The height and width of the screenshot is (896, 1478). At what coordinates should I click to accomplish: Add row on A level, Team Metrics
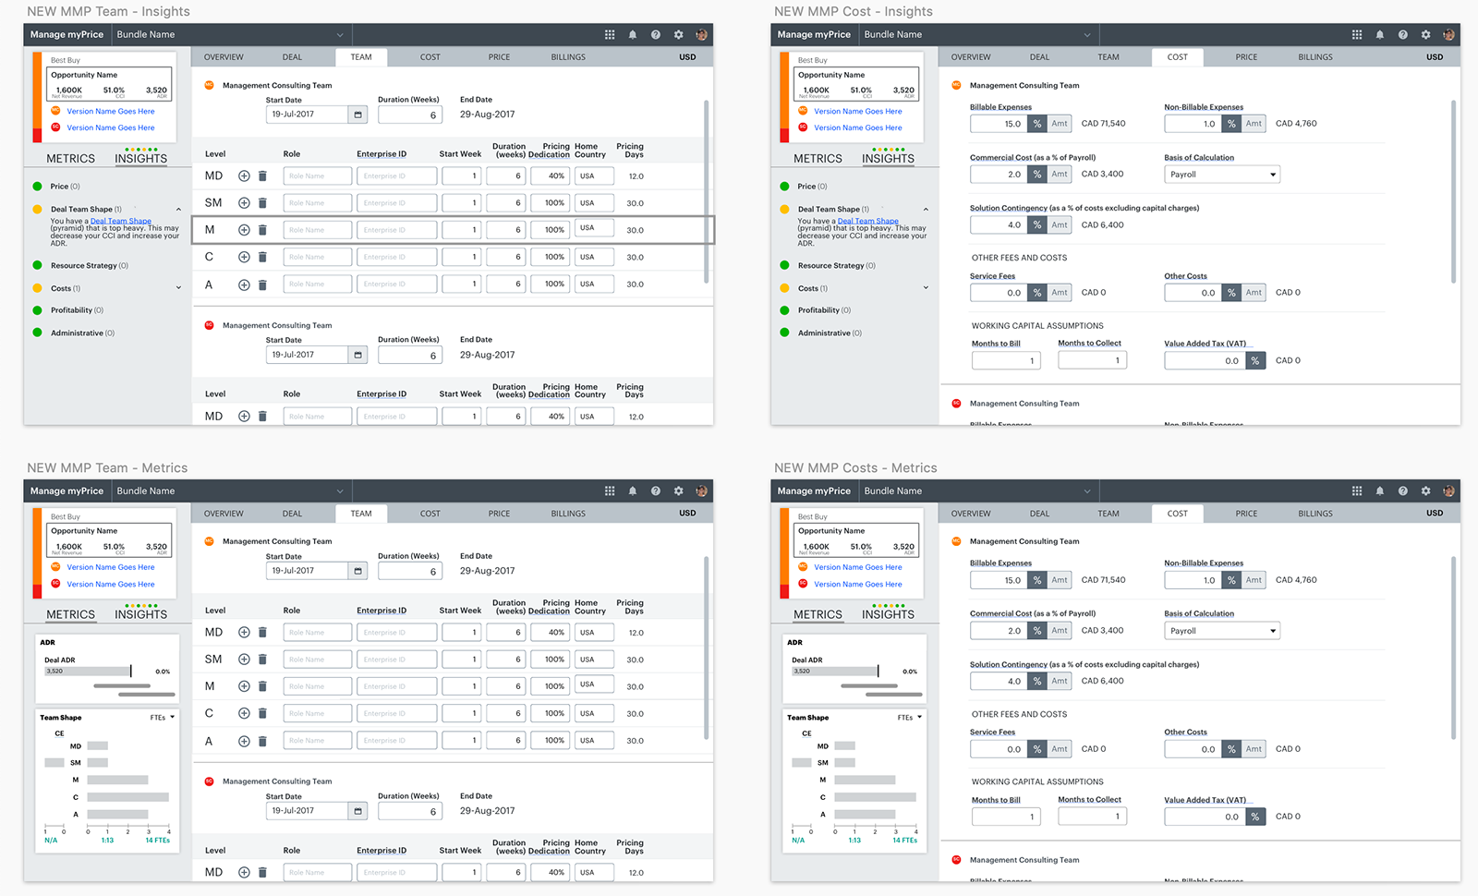244,741
